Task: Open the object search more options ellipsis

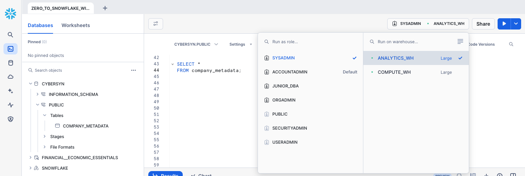Action: [134, 70]
